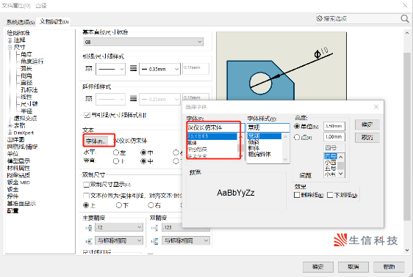The image size is (413, 277).
Task: Click 确定 in document properties window
Action: point(318,267)
